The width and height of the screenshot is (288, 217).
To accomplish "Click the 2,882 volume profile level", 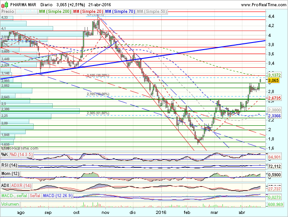I will click(x=5, y=85).
